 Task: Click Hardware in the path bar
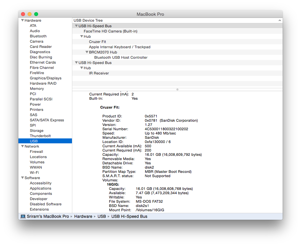coord(83,216)
